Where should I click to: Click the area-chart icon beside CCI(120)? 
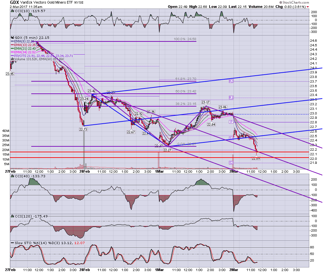[x=12, y=216]
